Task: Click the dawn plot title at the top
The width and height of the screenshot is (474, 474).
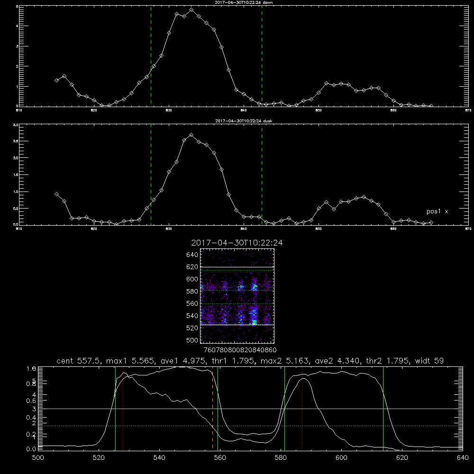Action: click(x=244, y=2)
